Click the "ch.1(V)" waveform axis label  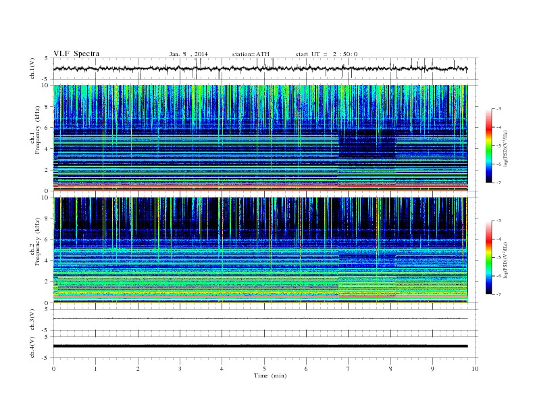click(32, 68)
